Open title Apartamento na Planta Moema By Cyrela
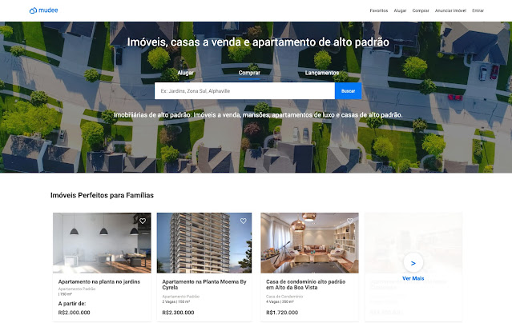Image resolution: width=512 pixels, height=323 pixels. point(204,285)
